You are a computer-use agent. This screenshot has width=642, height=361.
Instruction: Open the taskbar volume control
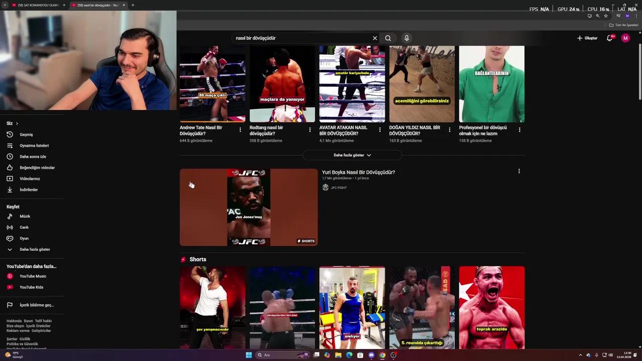(x=610, y=355)
